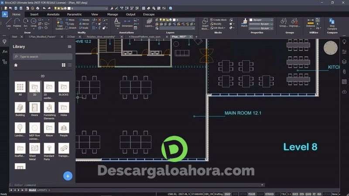Open the People library category

coord(64,129)
